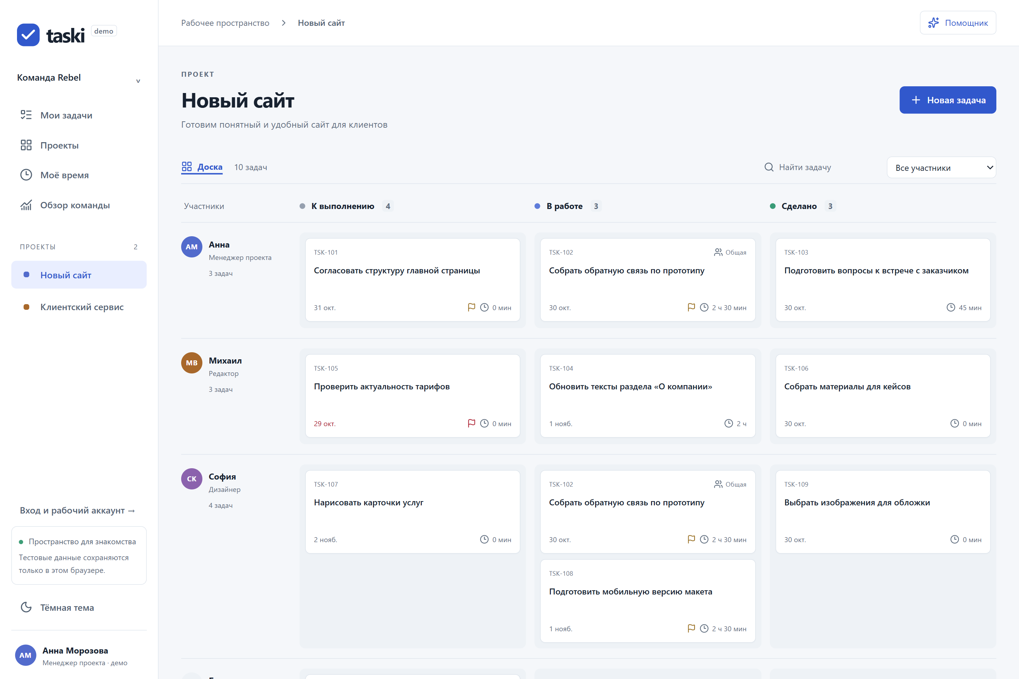1019x679 pixels.
Task: Open the Все участники dropdown
Action: (x=942, y=168)
